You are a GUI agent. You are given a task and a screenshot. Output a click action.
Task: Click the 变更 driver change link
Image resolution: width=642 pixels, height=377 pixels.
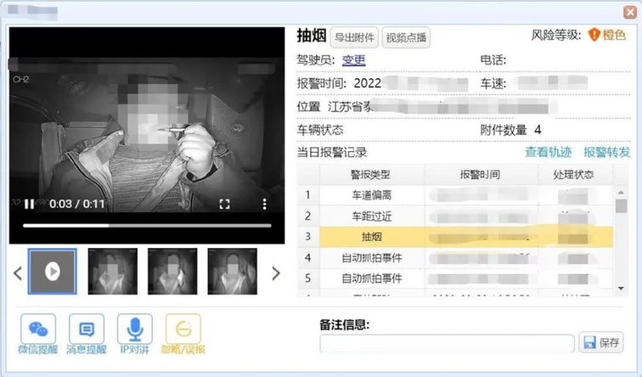point(353,60)
